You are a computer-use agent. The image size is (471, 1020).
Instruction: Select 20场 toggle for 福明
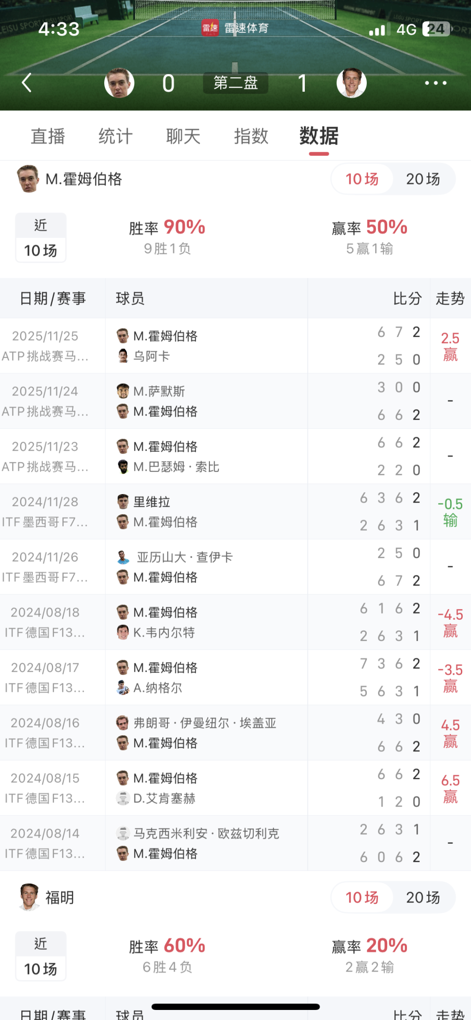tap(423, 897)
